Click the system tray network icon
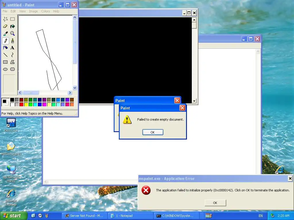The width and height of the screenshot is (294, 220). [x=273, y=216]
